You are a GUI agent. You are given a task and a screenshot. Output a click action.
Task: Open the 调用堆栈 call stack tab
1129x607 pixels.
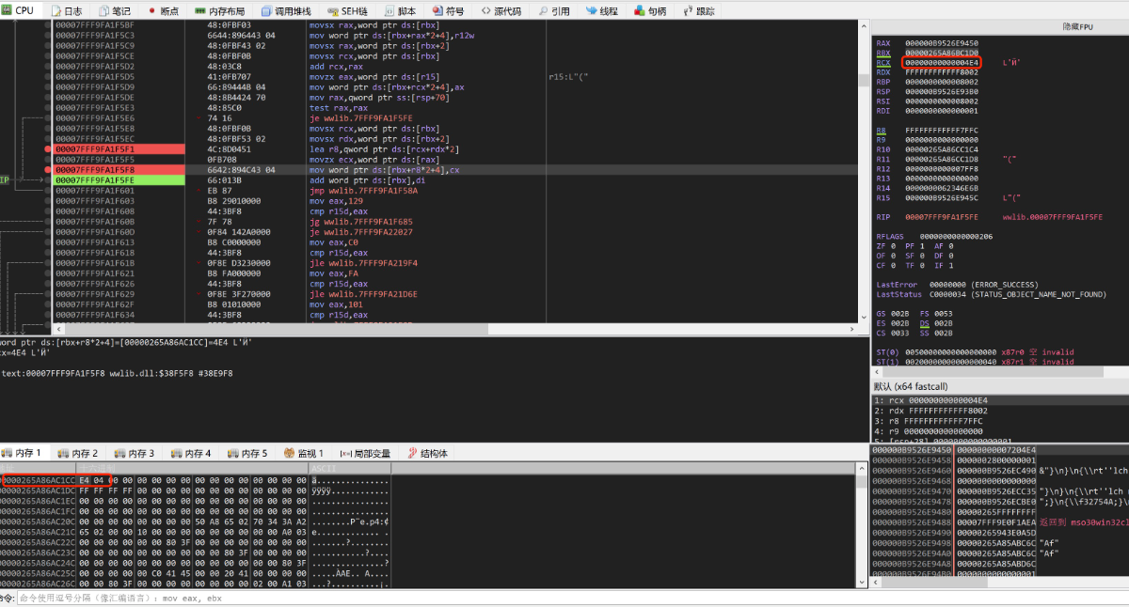284,10
